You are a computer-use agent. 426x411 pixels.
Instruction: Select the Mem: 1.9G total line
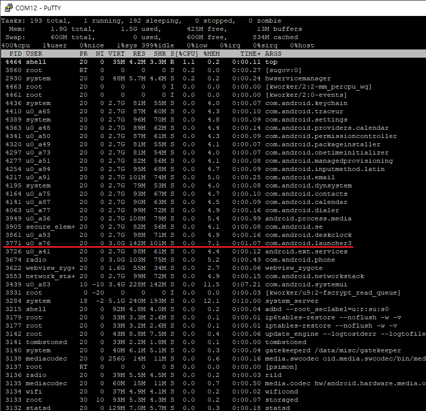point(155,29)
